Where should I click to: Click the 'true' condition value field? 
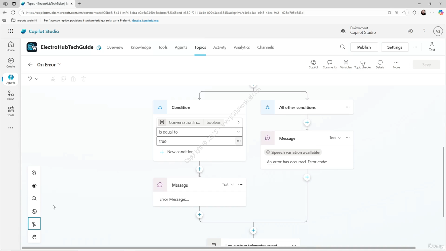pyautogui.click(x=195, y=141)
